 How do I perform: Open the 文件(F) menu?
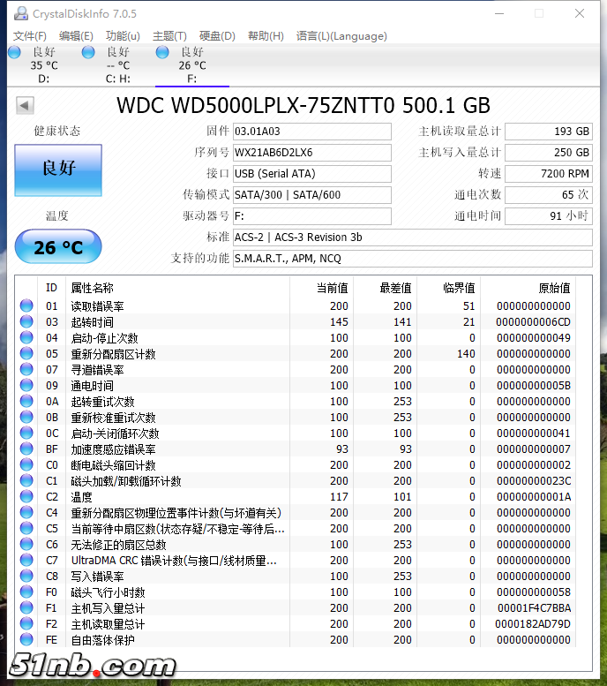29,36
